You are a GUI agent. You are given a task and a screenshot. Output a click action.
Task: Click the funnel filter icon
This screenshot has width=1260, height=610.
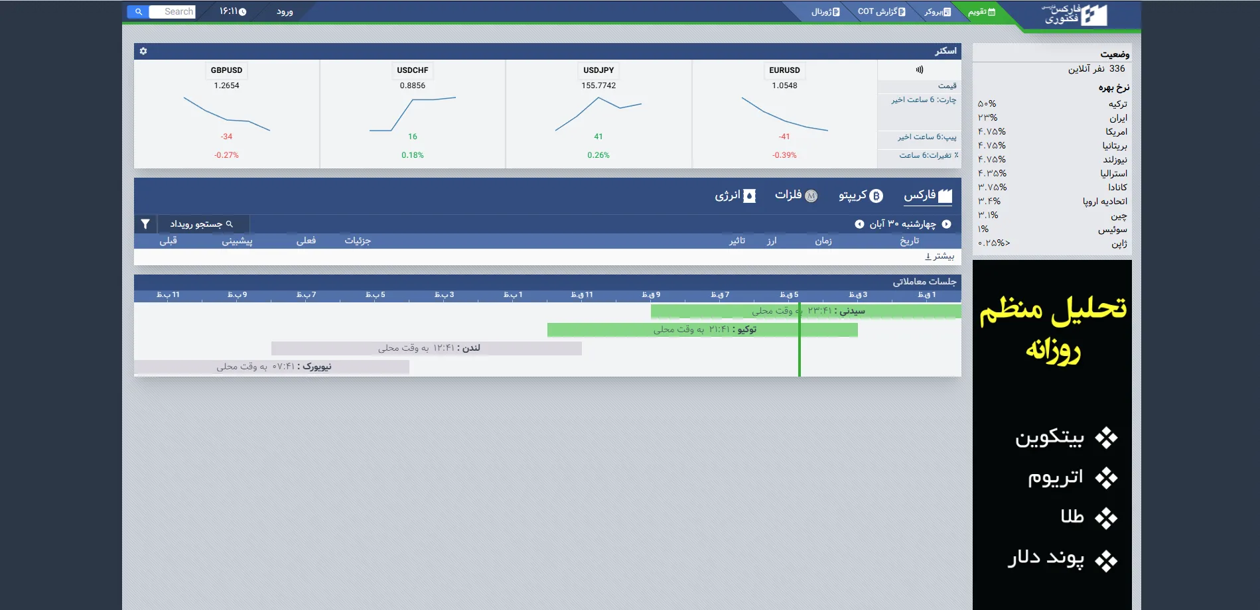(145, 224)
